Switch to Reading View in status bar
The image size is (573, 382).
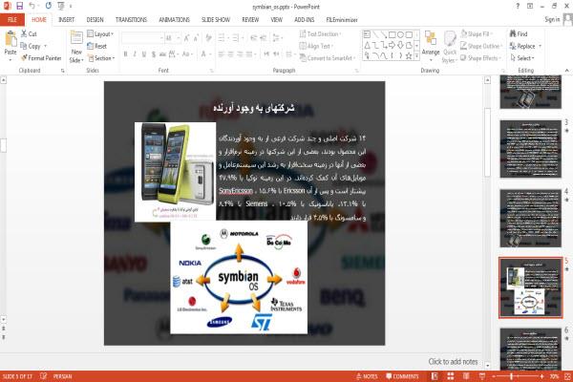pos(466,375)
